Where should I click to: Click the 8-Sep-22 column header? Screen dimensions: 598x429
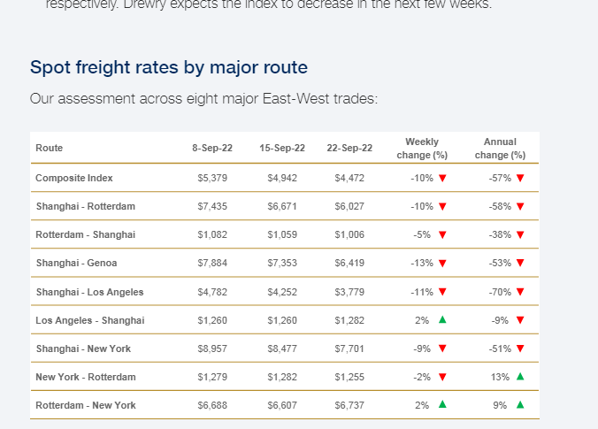(x=212, y=148)
